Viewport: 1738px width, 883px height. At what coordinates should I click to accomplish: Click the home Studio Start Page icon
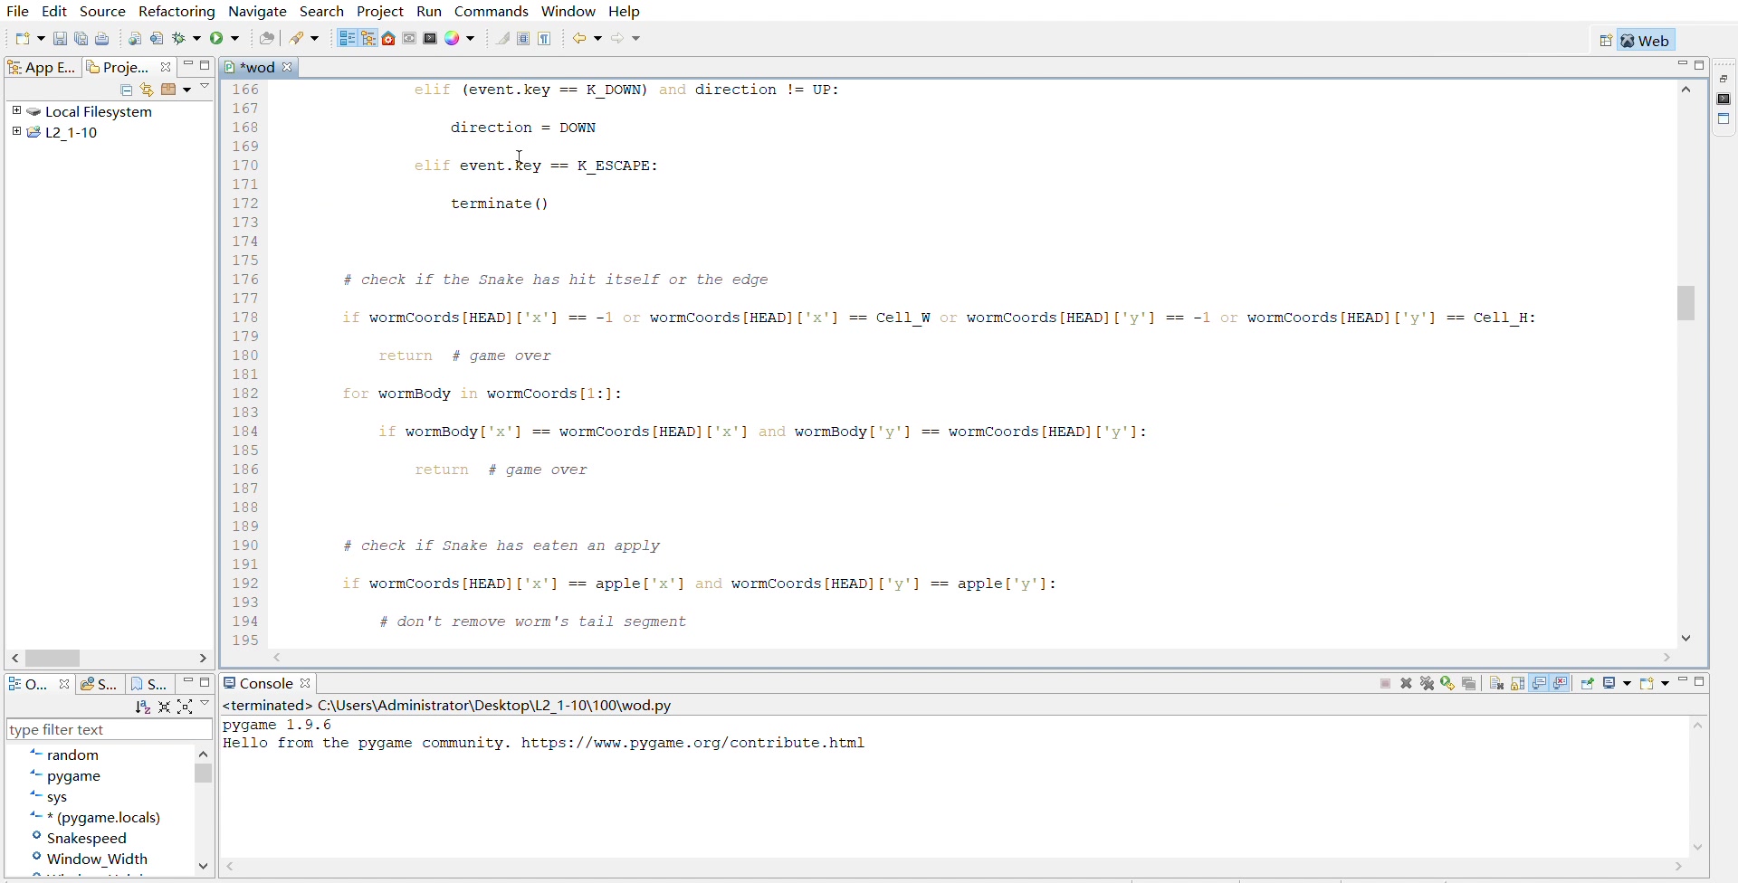389,39
